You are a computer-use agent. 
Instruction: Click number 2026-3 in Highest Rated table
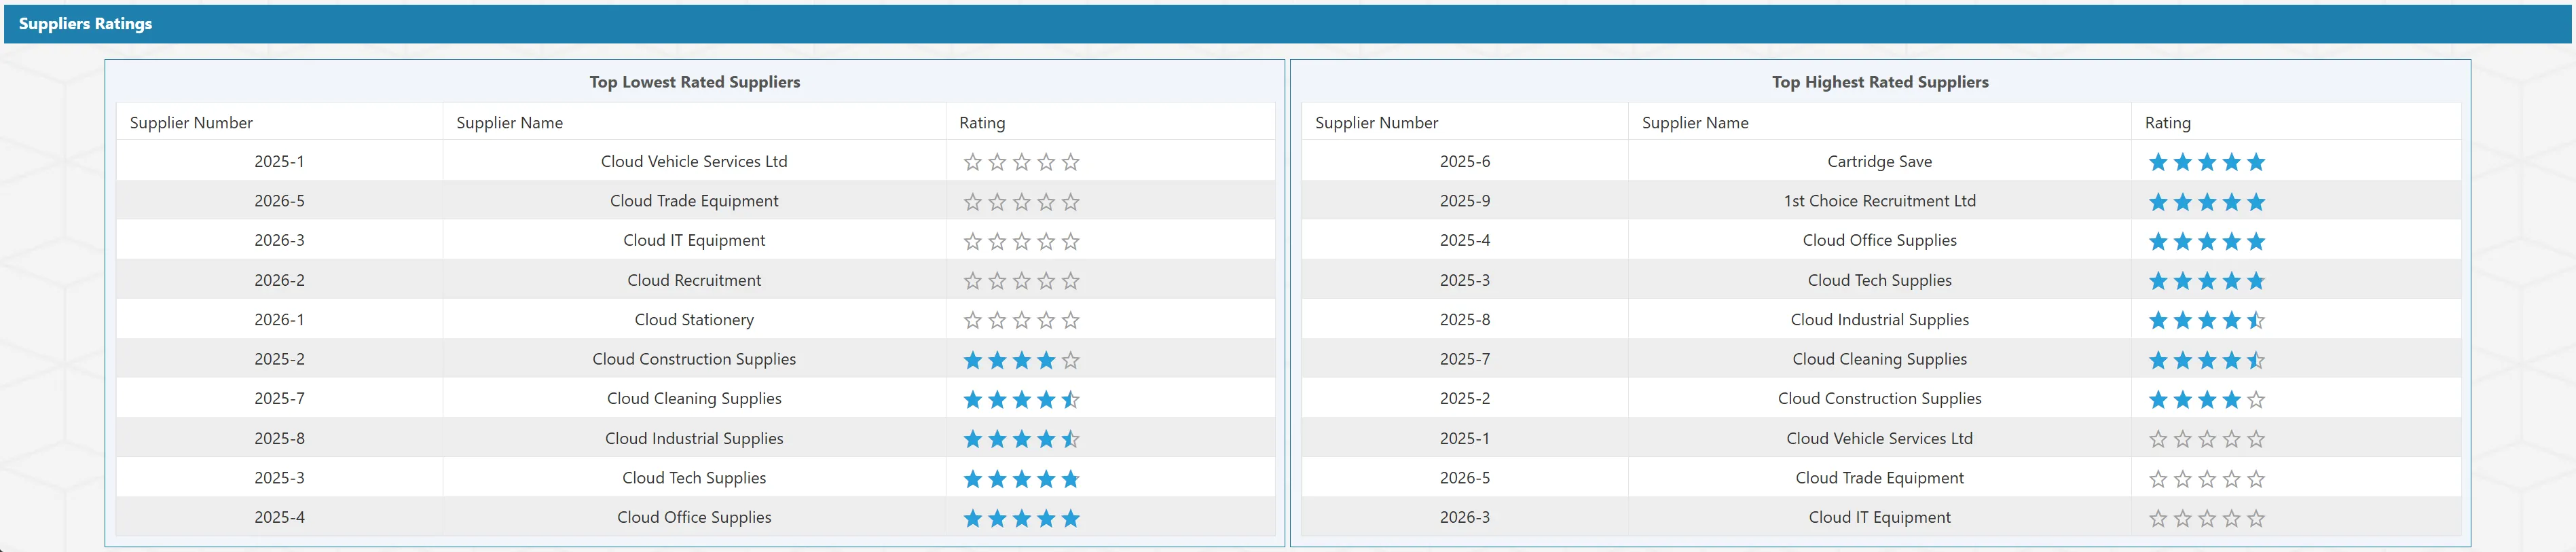1464,517
